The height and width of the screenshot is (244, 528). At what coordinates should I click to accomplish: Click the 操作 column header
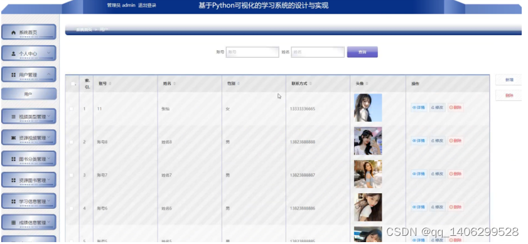(x=415, y=84)
